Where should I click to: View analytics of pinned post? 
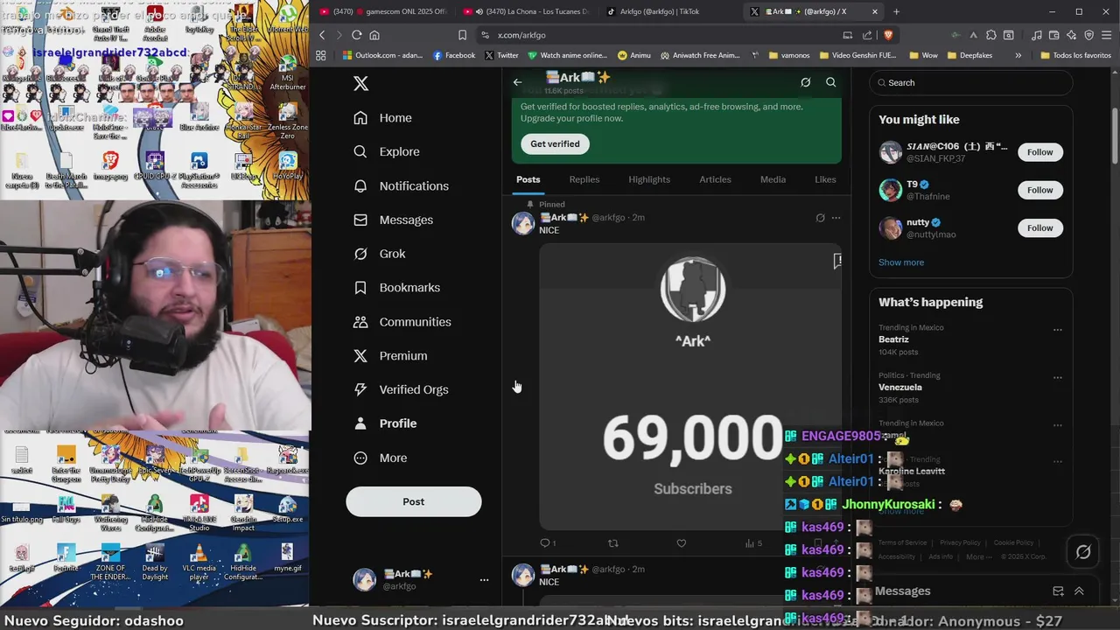pyautogui.click(x=753, y=543)
